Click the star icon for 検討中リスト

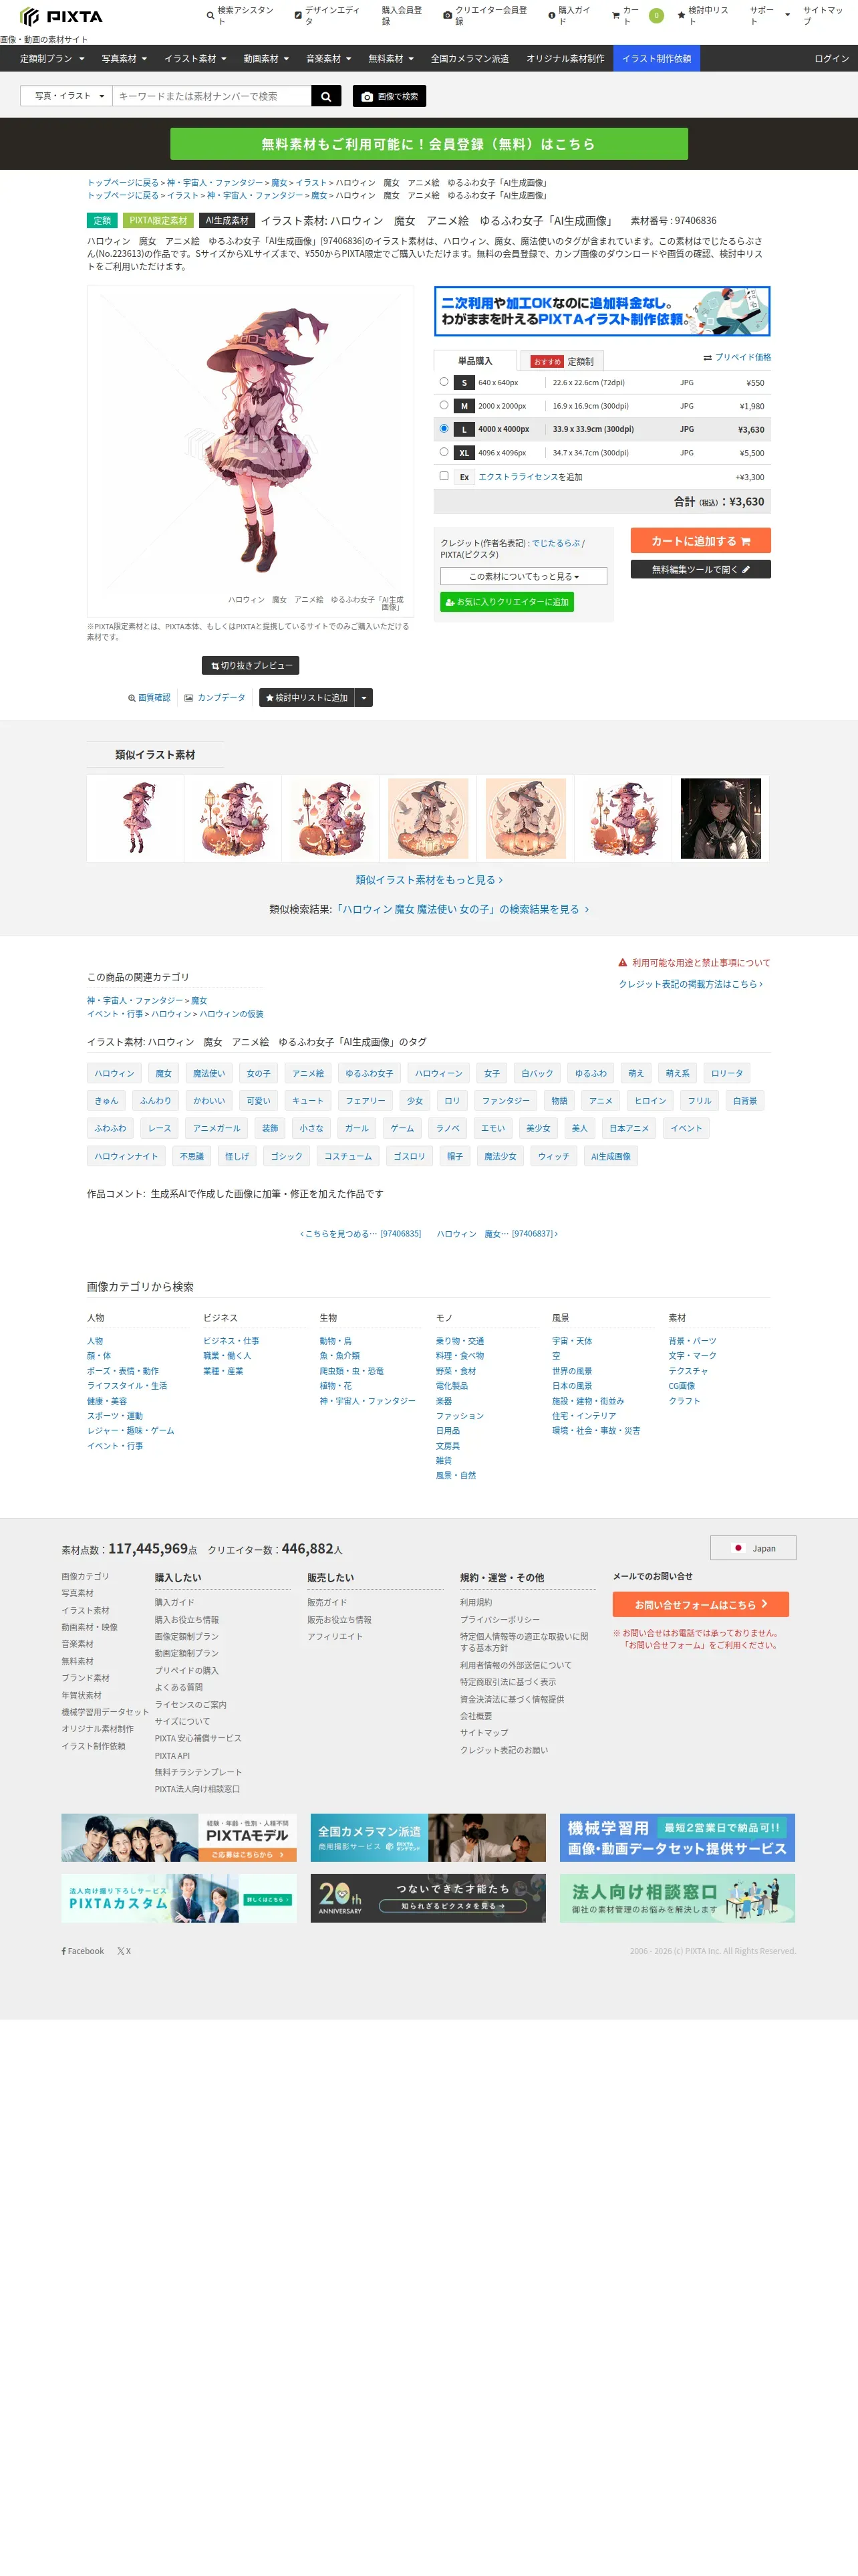point(681,16)
